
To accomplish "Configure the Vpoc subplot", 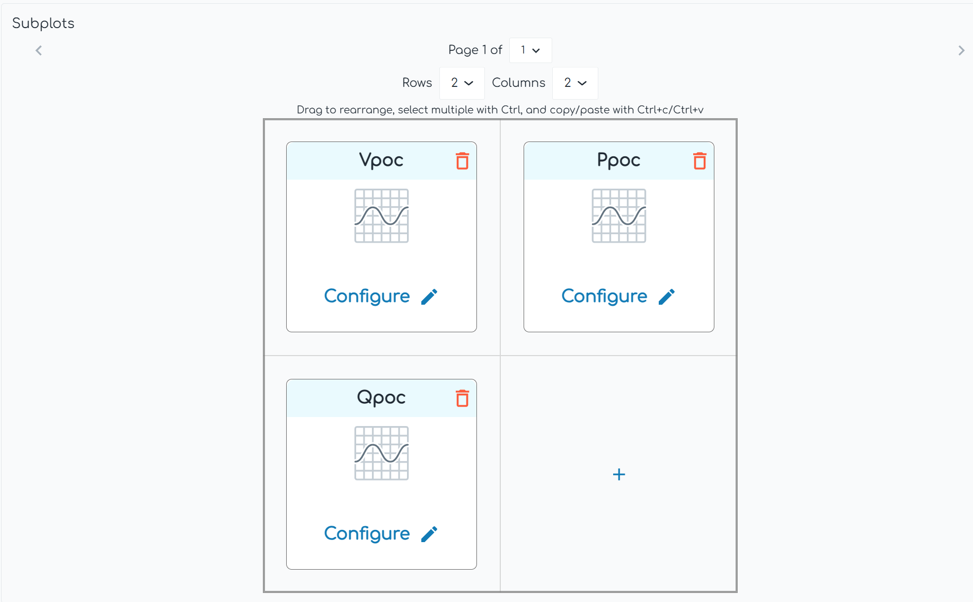I will click(367, 296).
